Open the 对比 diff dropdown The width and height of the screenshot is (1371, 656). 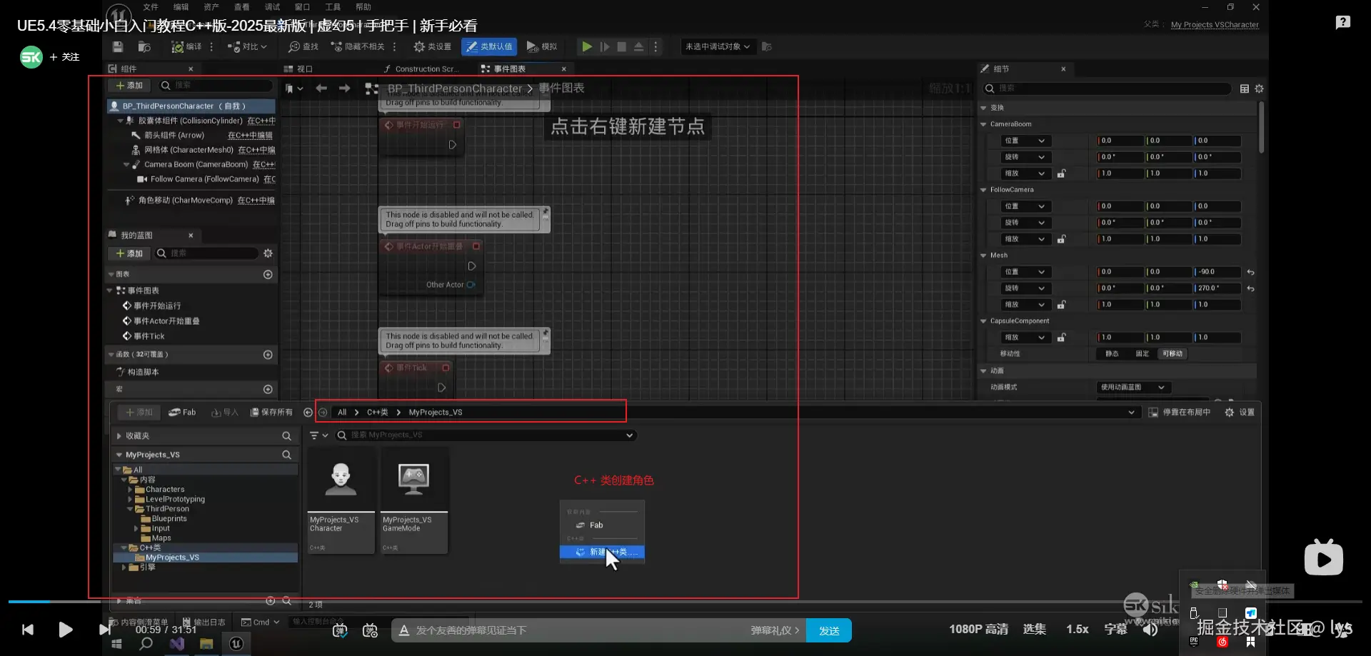(247, 46)
